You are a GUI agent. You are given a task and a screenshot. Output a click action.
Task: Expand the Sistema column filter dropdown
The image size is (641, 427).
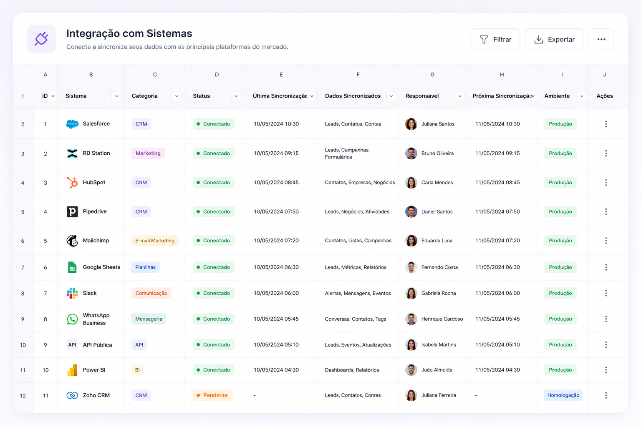pos(117,96)
